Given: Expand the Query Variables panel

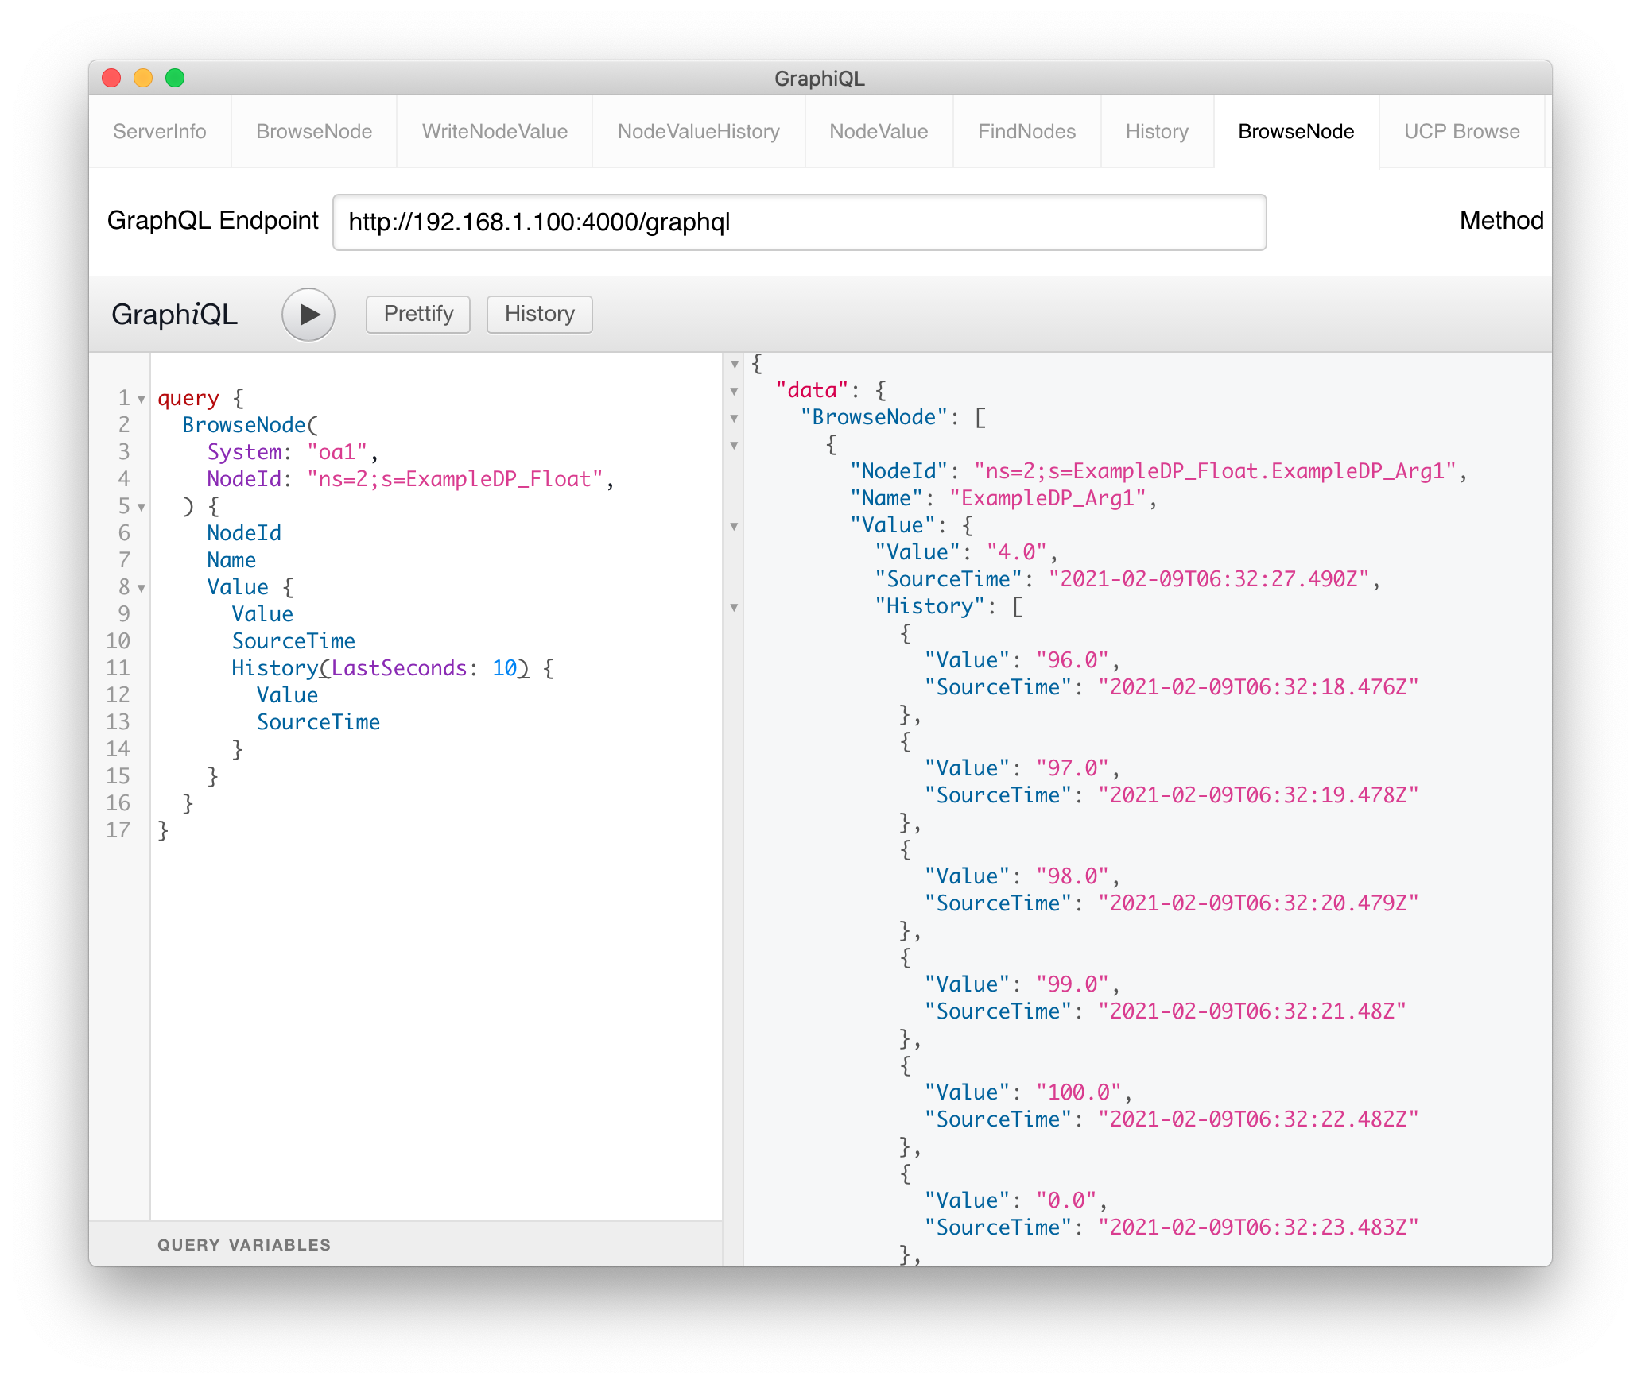Looking at the screenshot, I should [x=405, y=1244].
